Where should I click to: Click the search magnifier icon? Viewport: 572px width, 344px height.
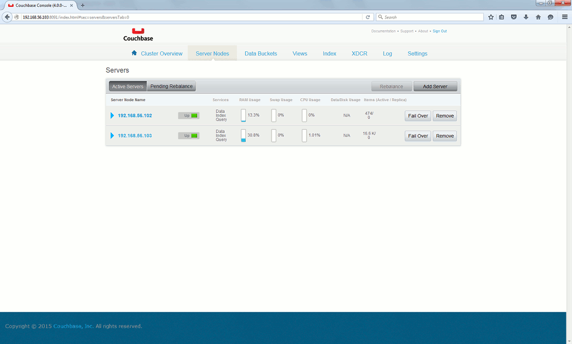click(x=380, y=17)
